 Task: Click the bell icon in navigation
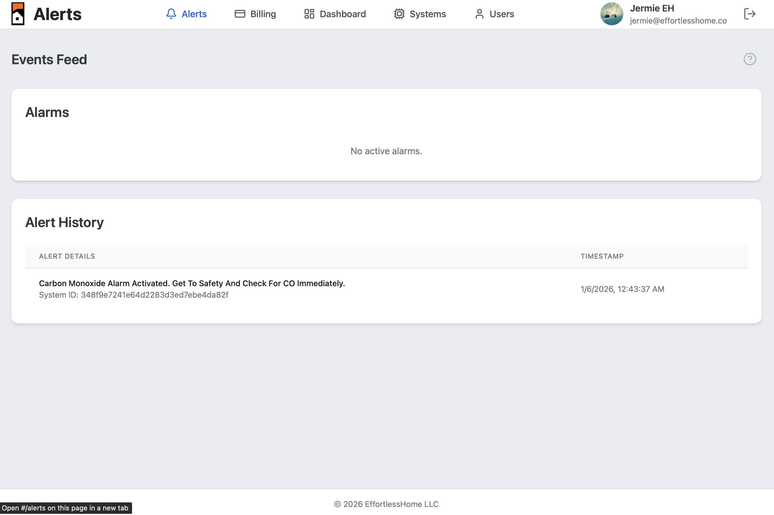pos(171,14)
